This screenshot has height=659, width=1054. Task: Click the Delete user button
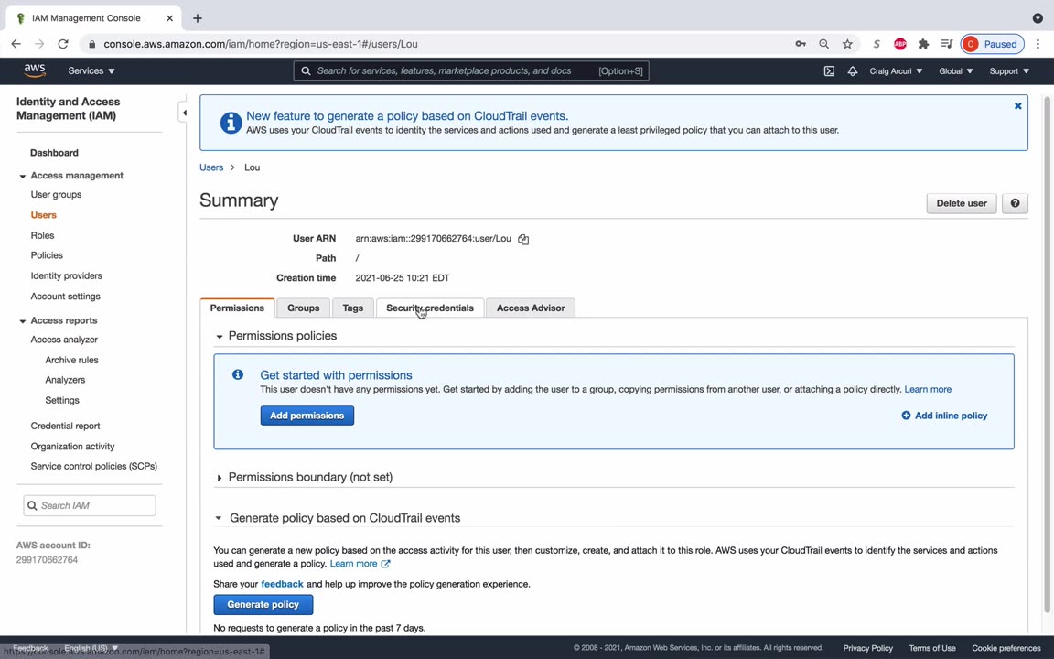[x=962, y=203]
